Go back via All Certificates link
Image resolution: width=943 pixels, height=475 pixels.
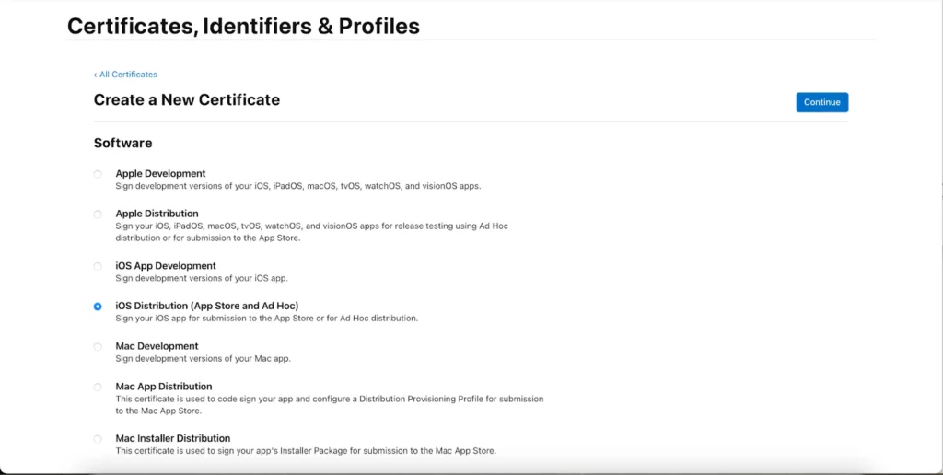(x=126, y=75)
